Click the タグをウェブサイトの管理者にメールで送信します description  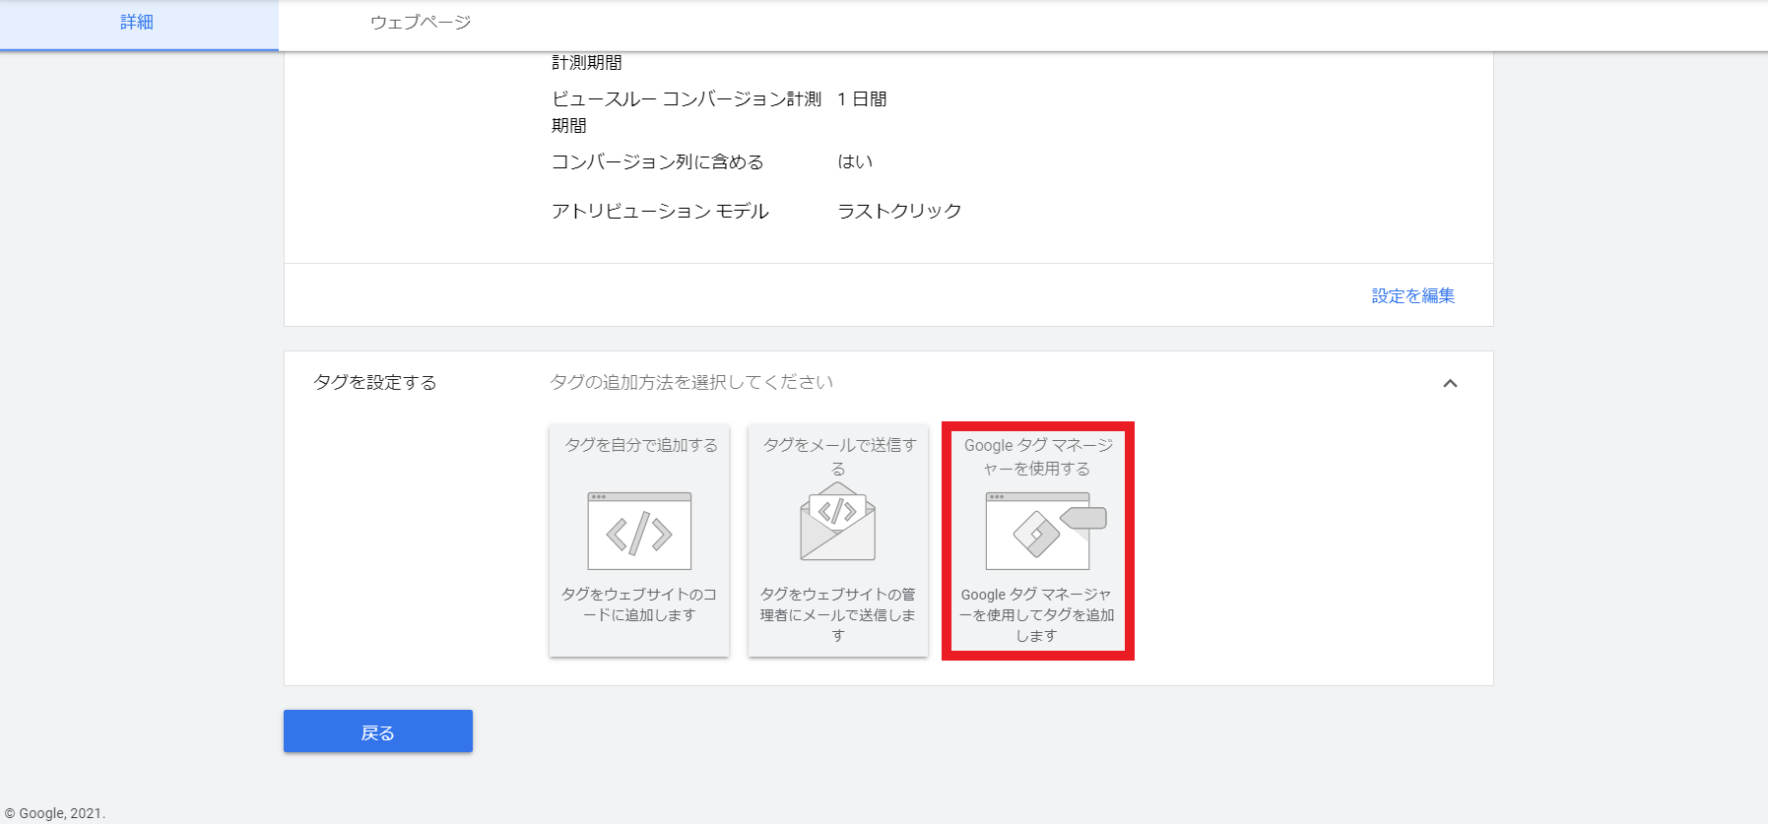[x=838, y=614]
